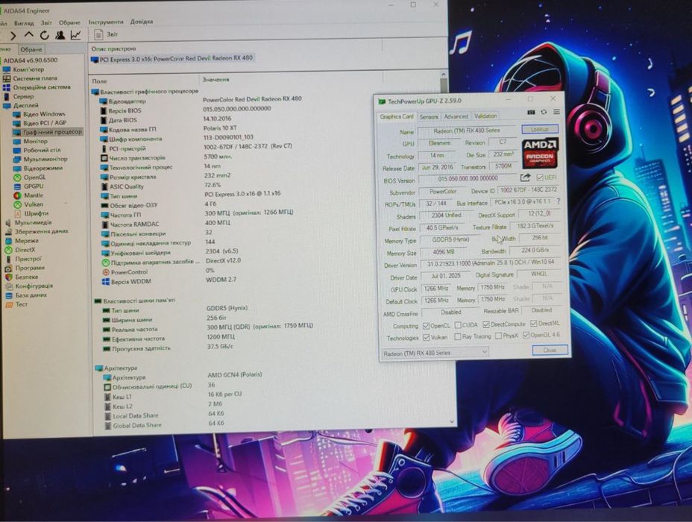The height and width of the screenshot is (522, 692).
Task: Click the graph icon in AIDA64 toolbar
Action: coord(76,35)
